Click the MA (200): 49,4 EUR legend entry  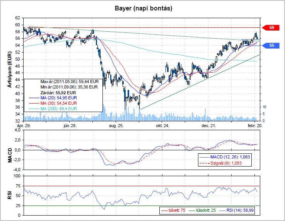[53, 109]
